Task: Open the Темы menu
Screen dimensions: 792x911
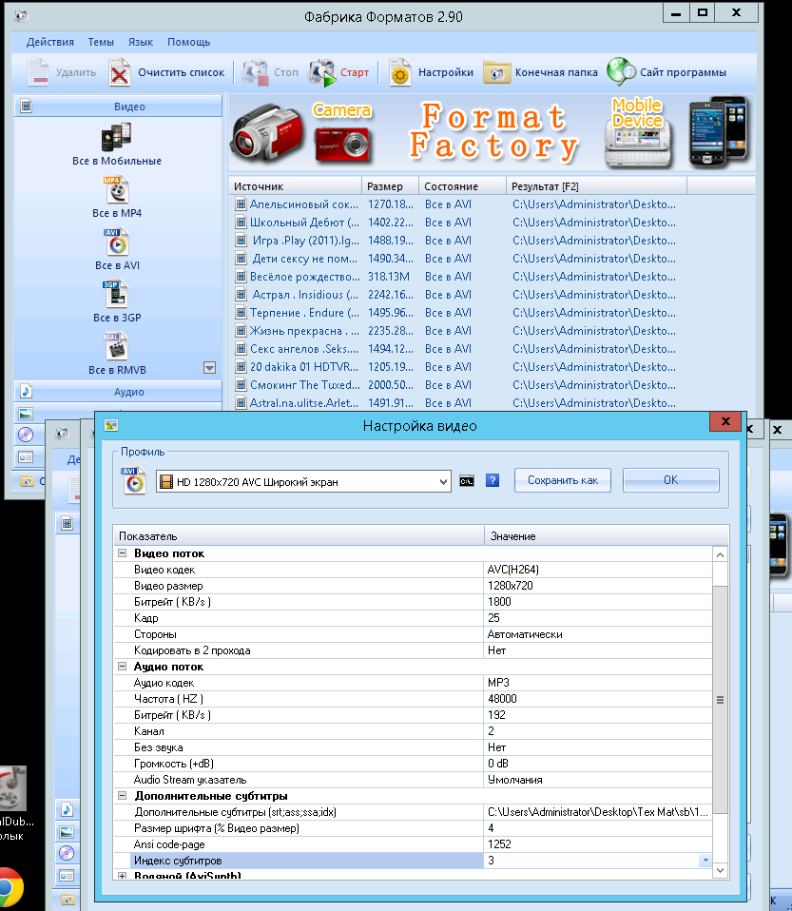Action: pyautogui.click(x=101, y=42)
